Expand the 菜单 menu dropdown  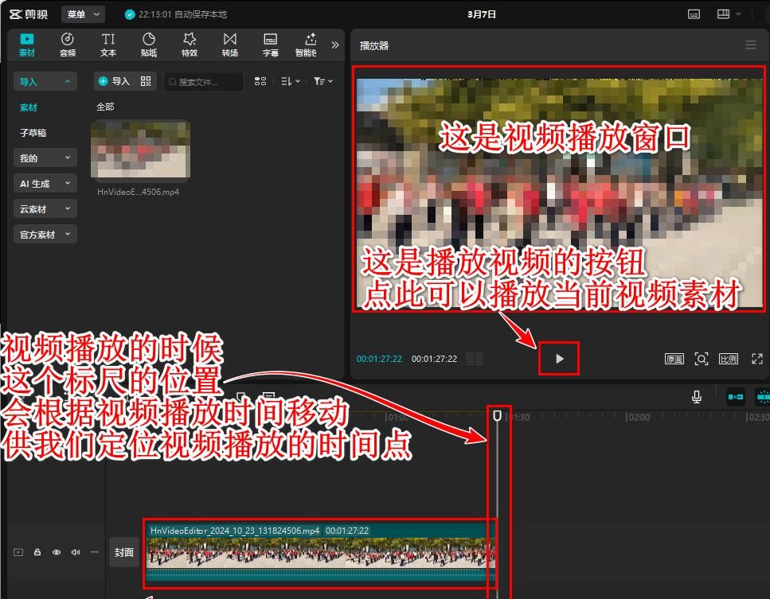(83, 14)
